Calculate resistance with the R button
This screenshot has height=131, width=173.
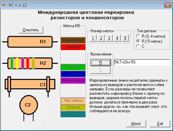tap(101, 63)
